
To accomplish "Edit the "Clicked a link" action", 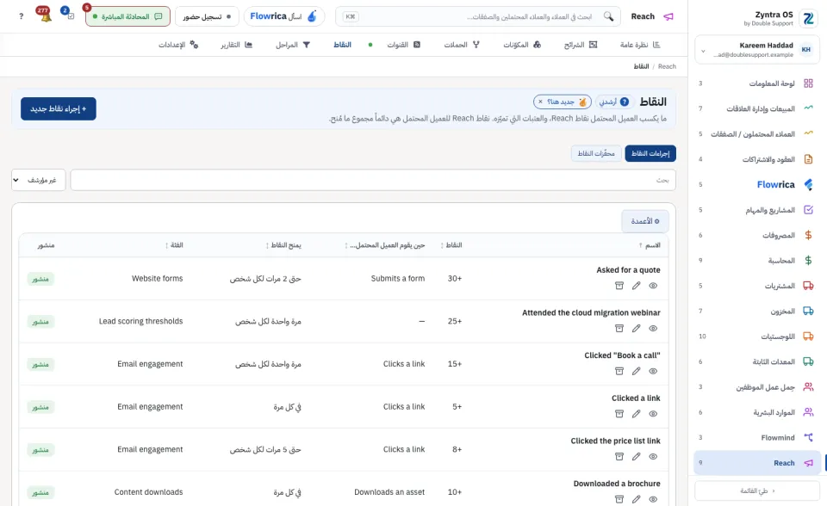I will click(x=636, y=414).
